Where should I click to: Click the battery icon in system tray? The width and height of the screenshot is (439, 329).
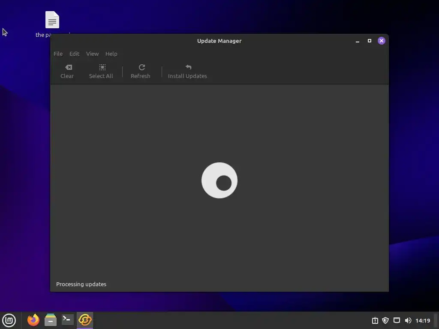pyautogui.click(x=375, y=320)
